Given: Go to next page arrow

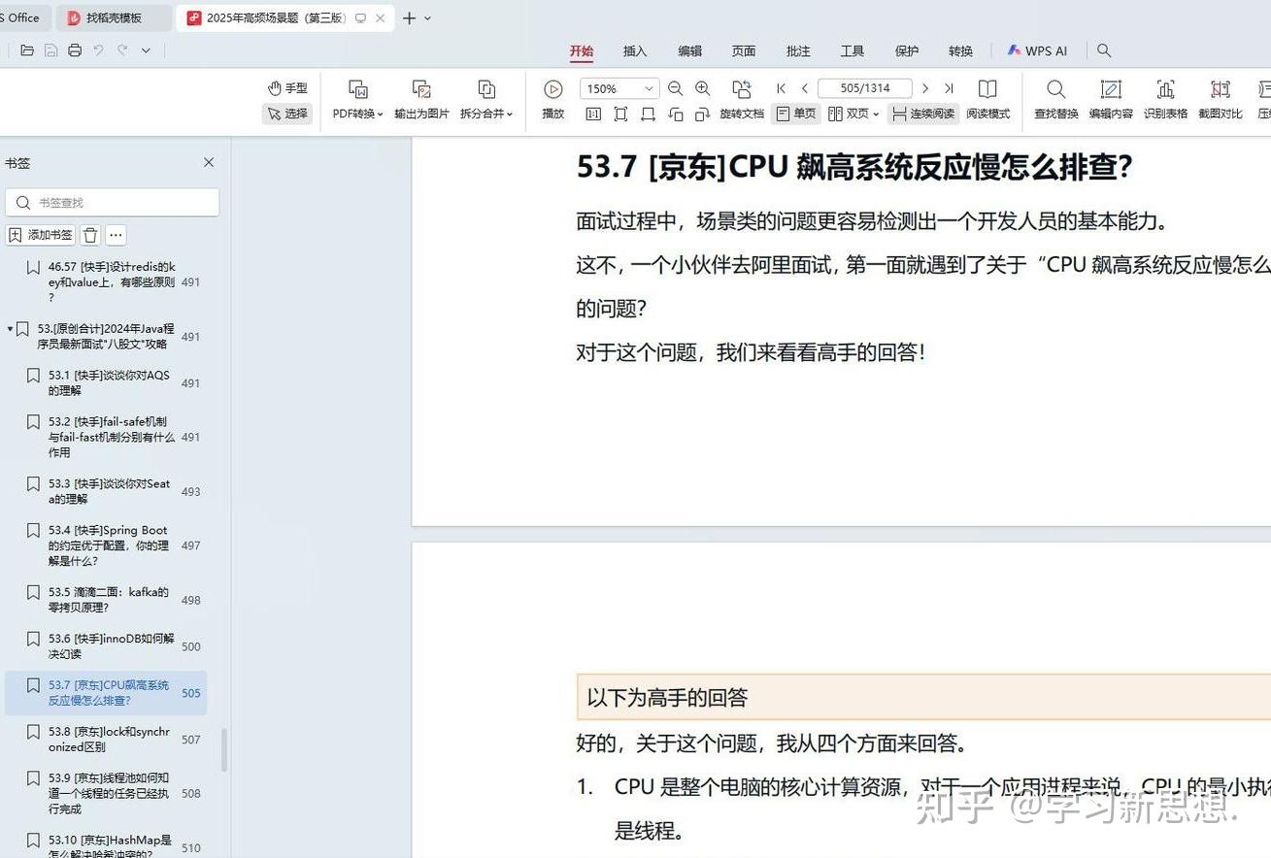Looking at the screenshot, I should tap(925, 88).
